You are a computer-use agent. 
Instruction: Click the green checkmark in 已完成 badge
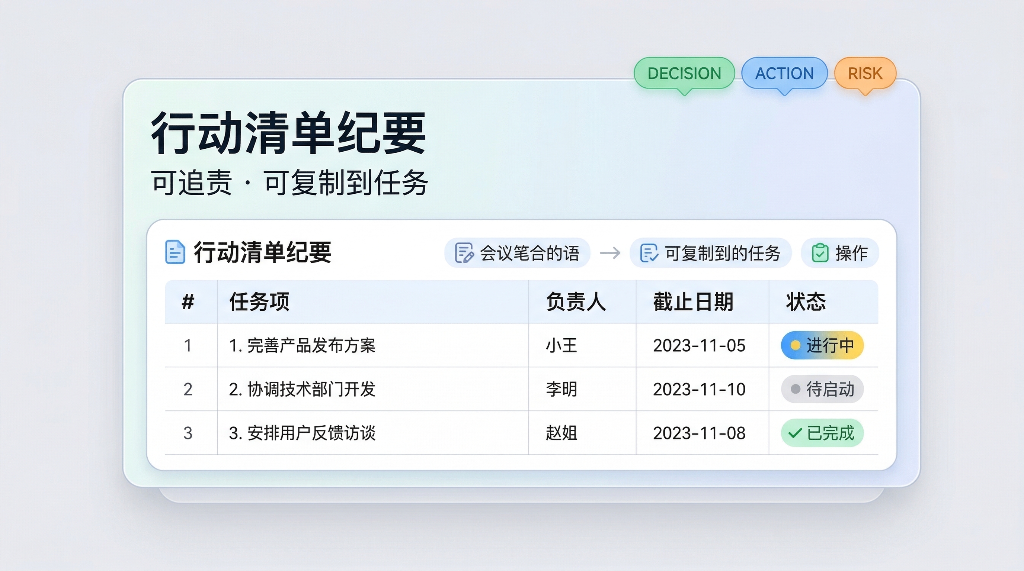tap(794, 433)
